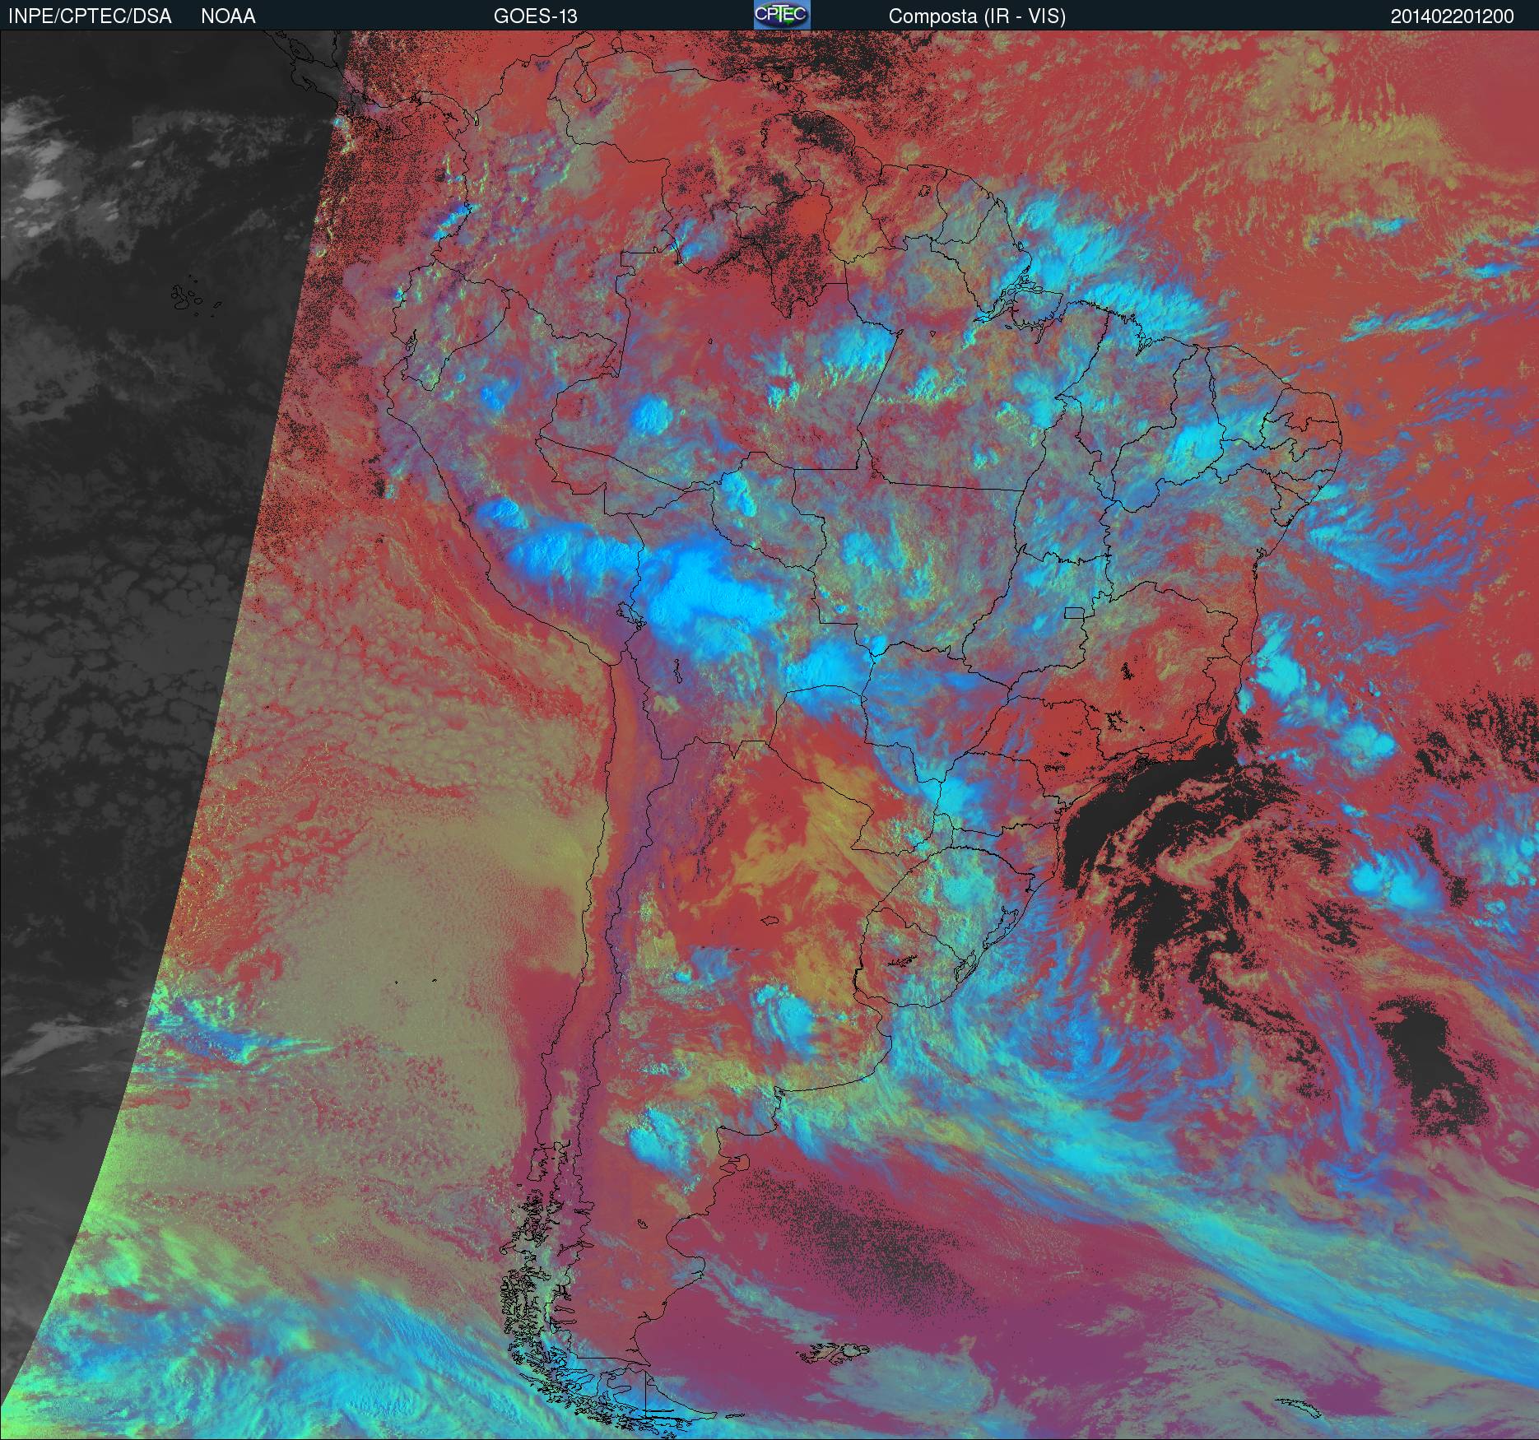This screenshot has width=1539, height=1440.
Task: Click the NOAA label in the header
Action: coord(228,16)
